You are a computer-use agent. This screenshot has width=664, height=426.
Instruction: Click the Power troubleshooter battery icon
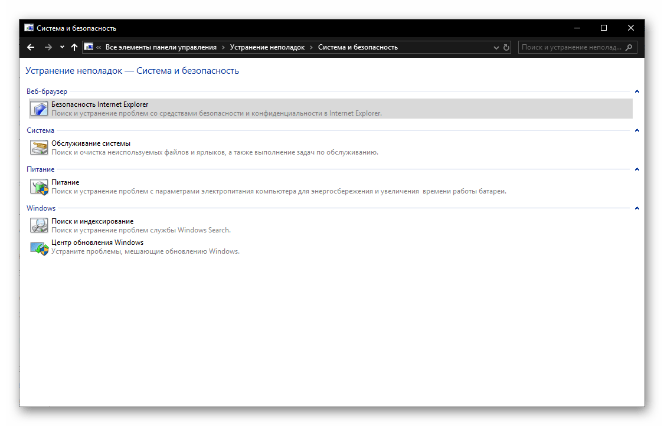(x=39, y=186)
